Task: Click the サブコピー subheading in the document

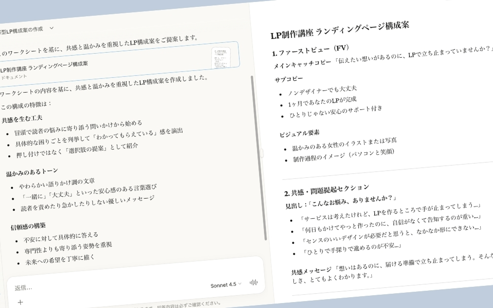Action: click(288, 79)
